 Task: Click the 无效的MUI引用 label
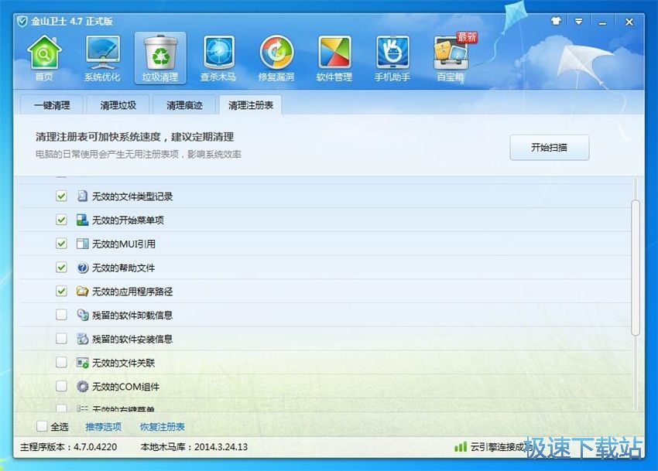[124, 244]
